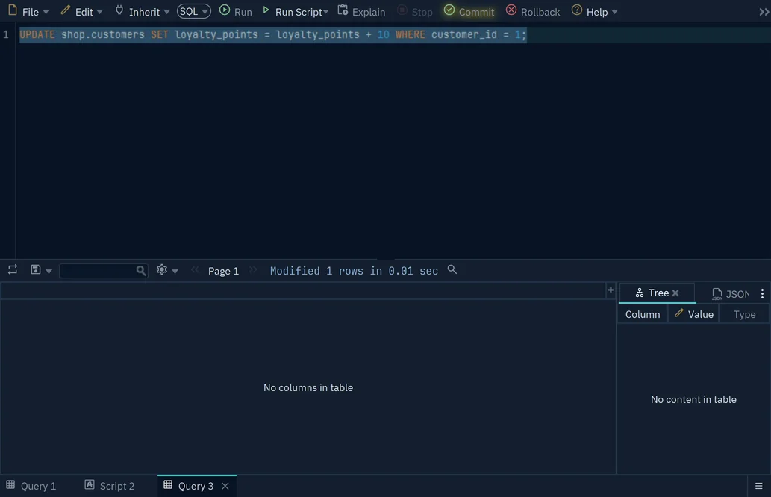Click the new File page icon

pos(13,10)
